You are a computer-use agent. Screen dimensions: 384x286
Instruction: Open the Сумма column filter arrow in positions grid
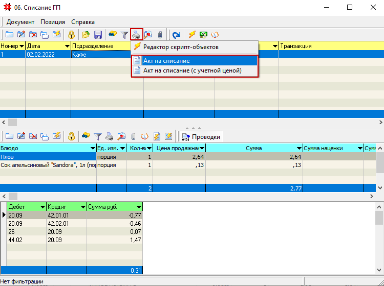[299, 148]
